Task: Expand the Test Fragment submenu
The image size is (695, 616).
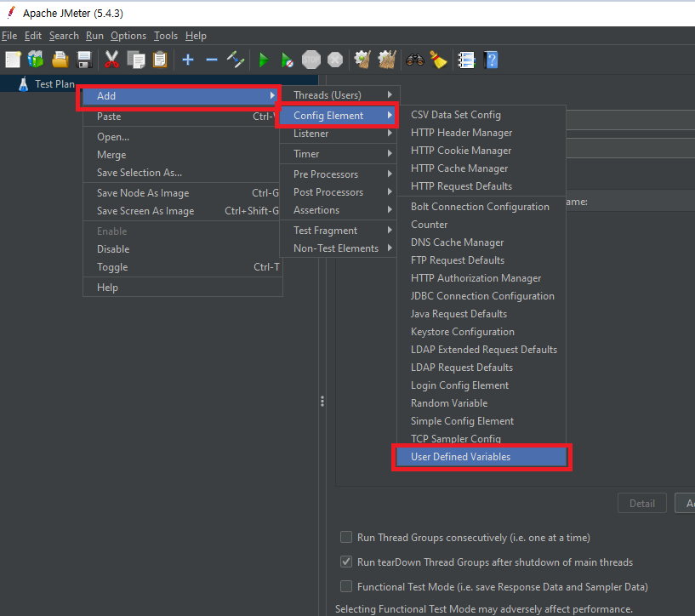Action: coord(338,231)
